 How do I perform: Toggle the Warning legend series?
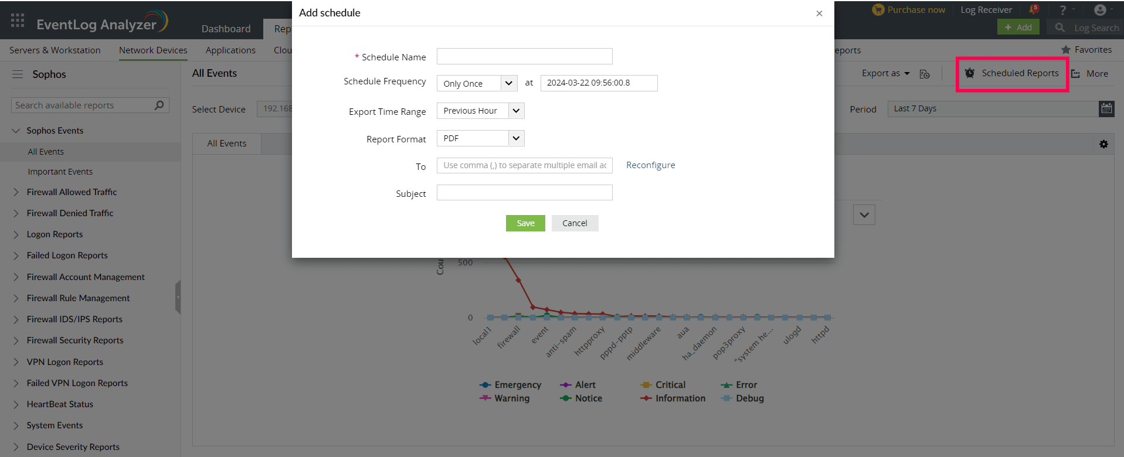pos(504,398)
